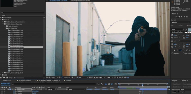The width and height of the screenshot is (191, 94).
Task: Click the snapshot camera icon below viewer
Action: [x=72, y=77]
